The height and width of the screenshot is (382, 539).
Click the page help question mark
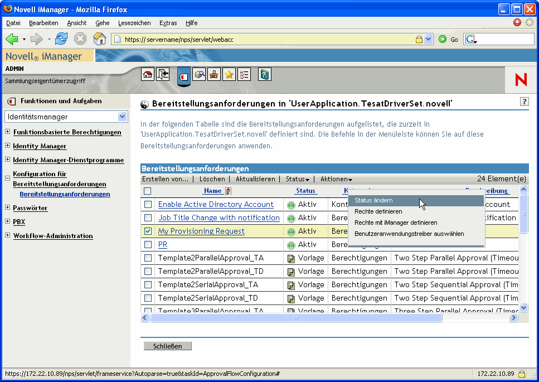click(524, 101)
